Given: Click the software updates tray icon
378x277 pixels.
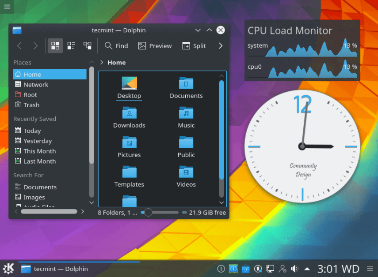Looking at the screenshot, I should click(x=258, y=269).
